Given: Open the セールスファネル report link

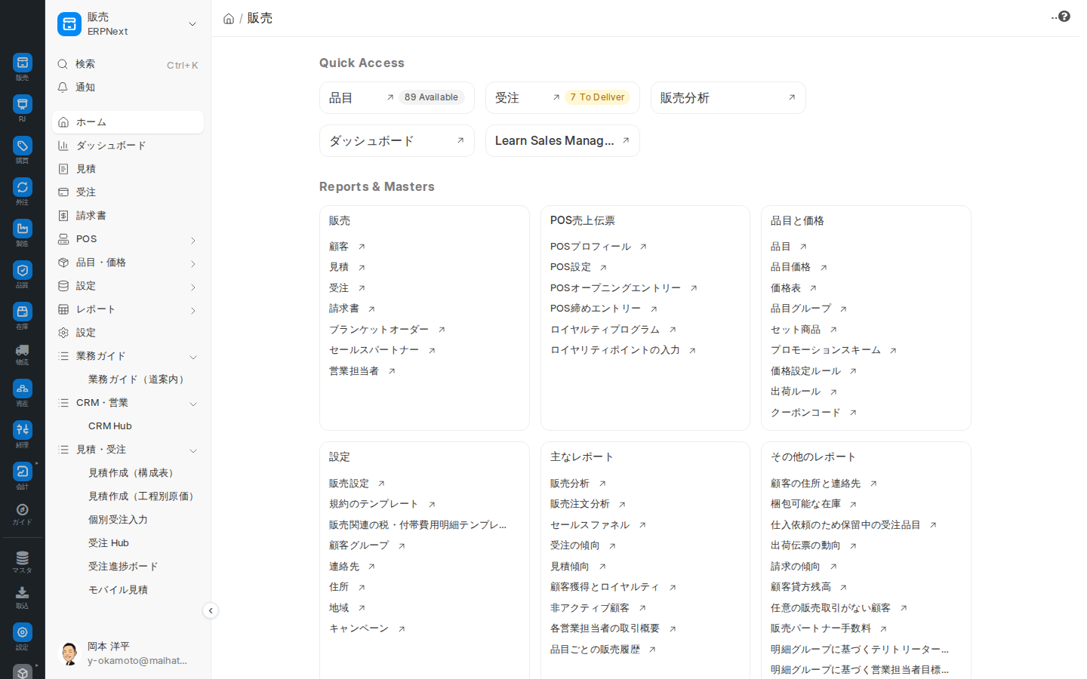Looking at the screenshot, I should click(x=590, y=525).
